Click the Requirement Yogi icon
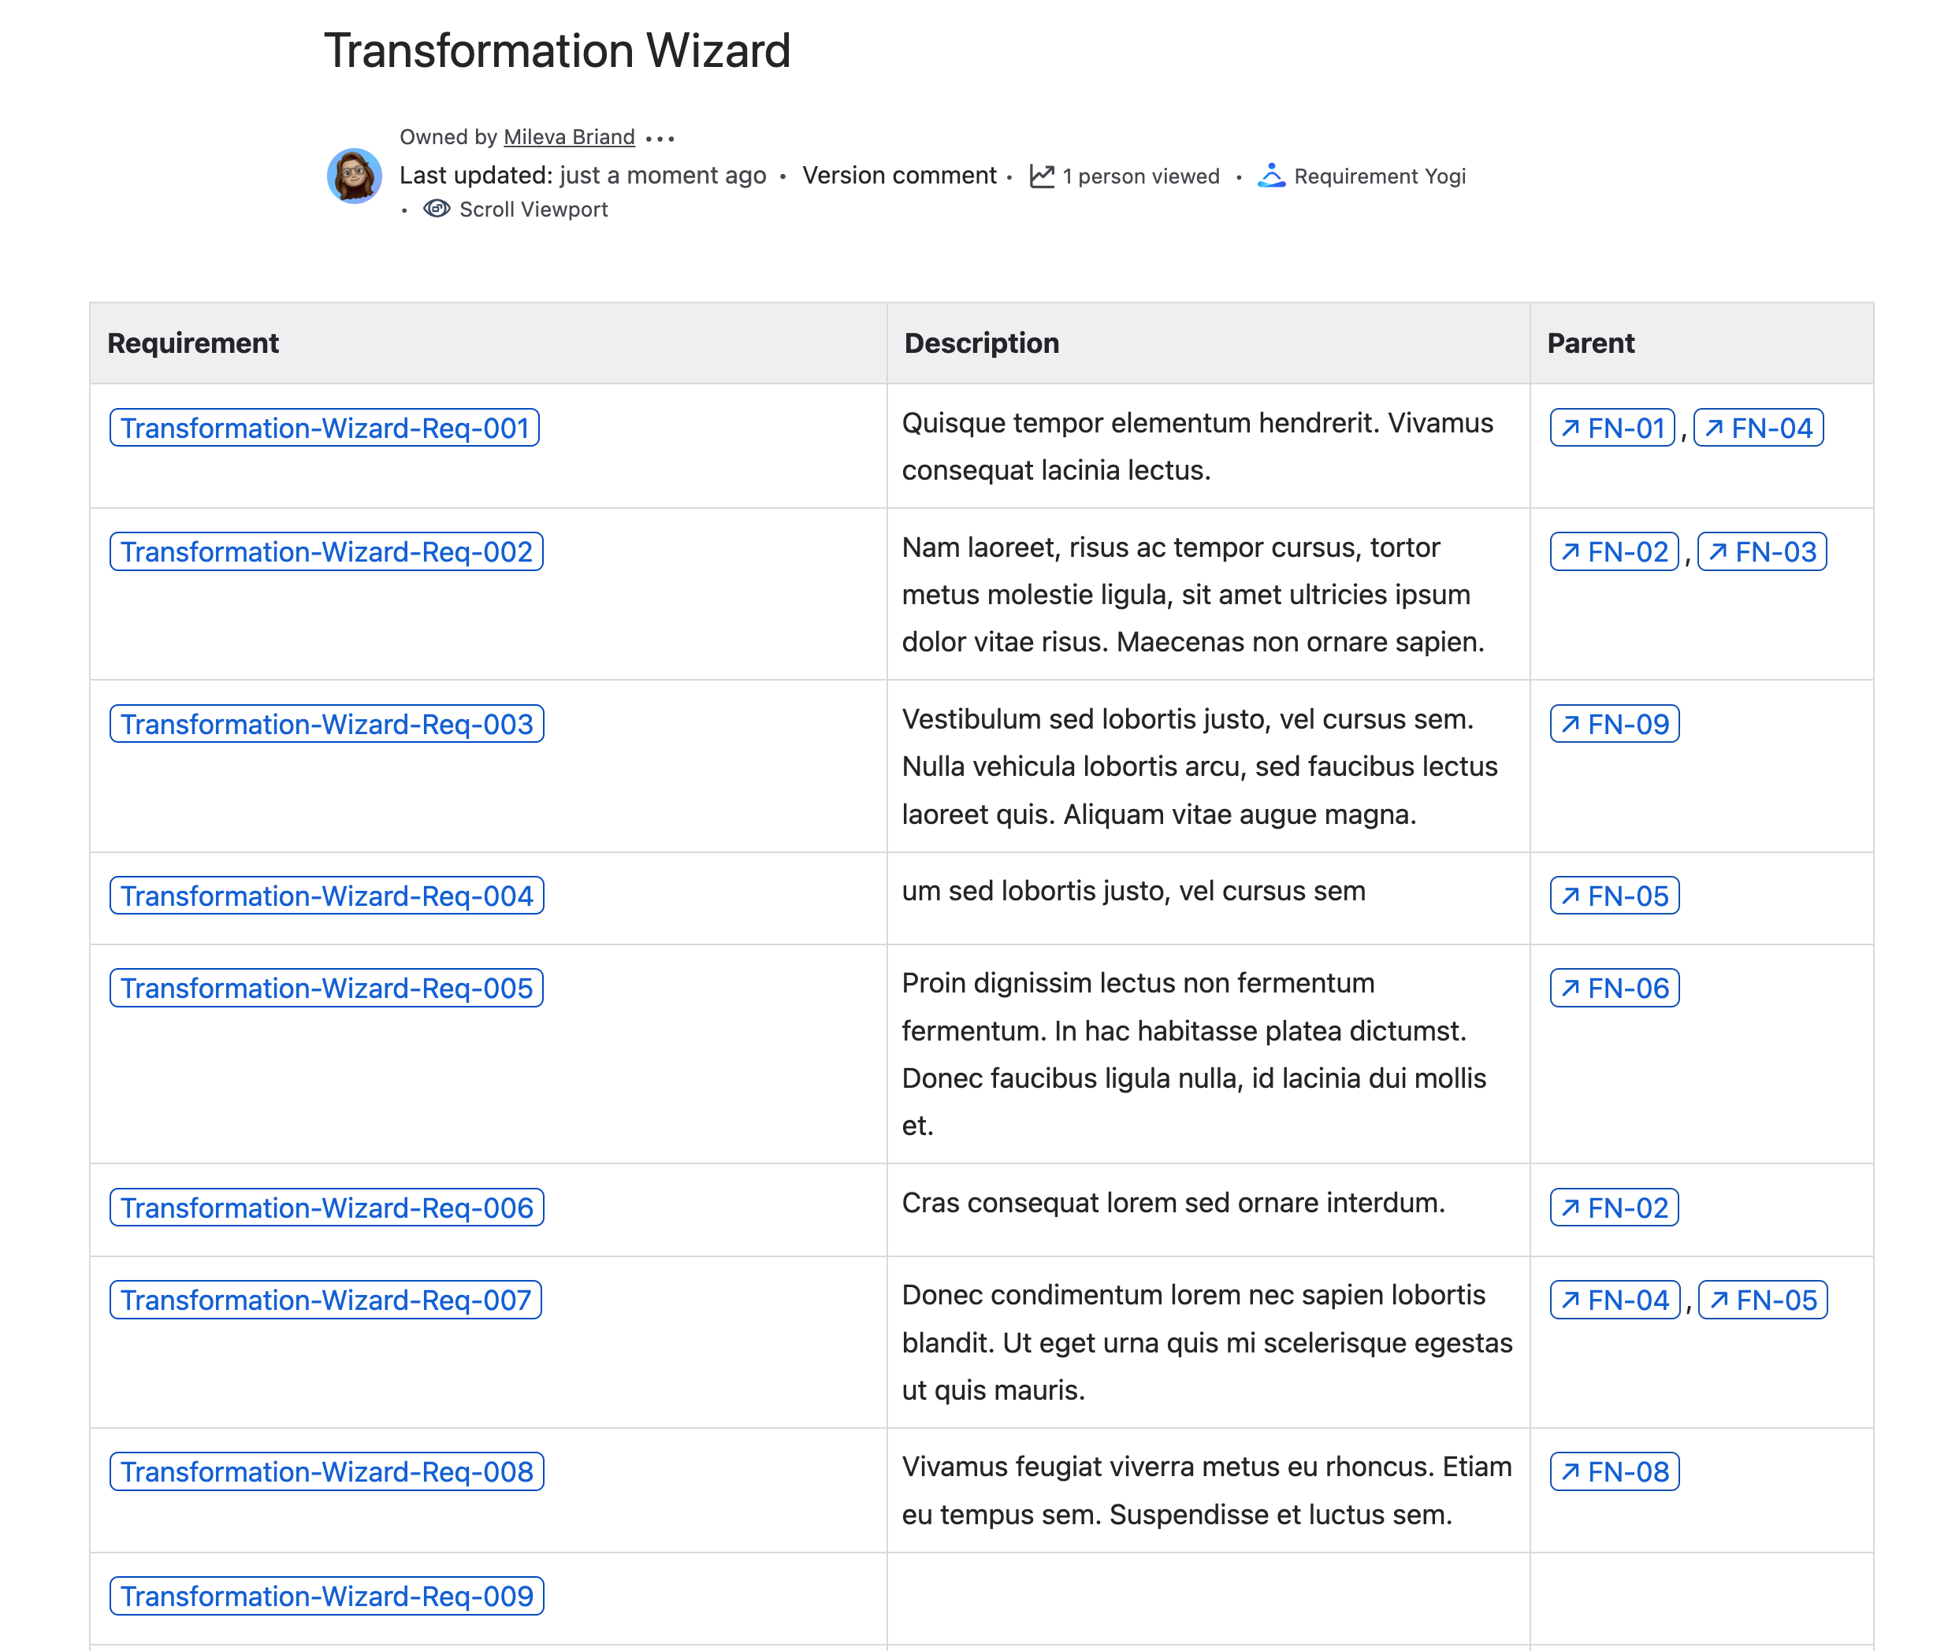 (1270, 175)
